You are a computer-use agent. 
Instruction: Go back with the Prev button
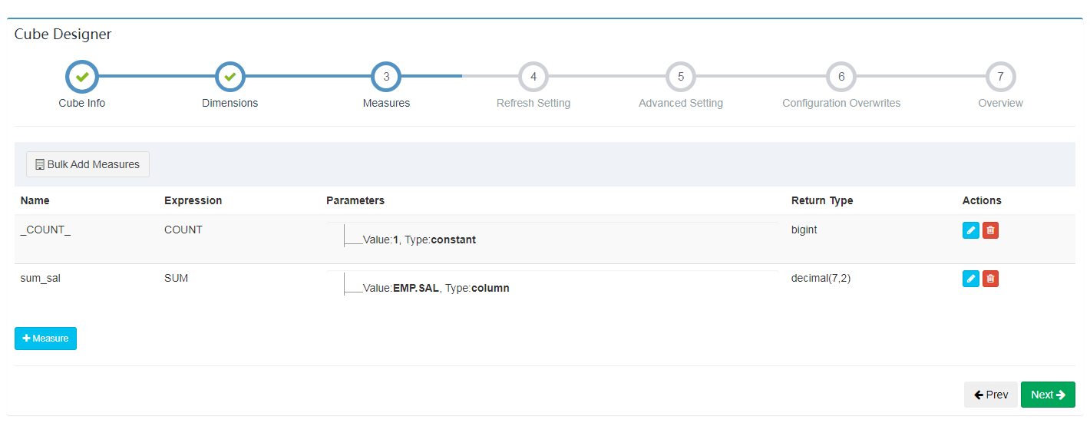[990, 395]
